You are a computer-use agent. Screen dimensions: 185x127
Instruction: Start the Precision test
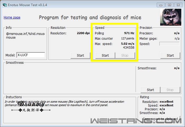170,55
